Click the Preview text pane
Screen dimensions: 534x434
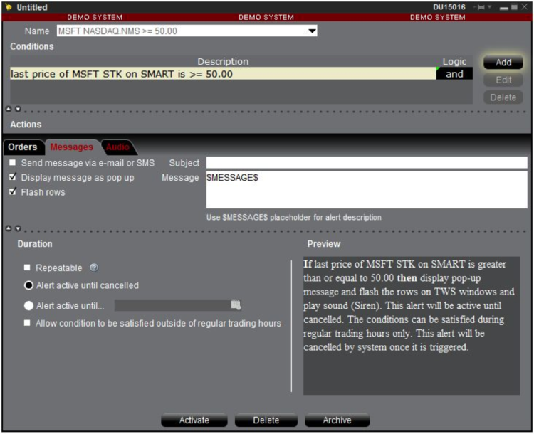412,325
